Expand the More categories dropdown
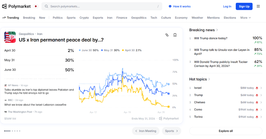Screen dimensions: 266x139 (246, 18)
